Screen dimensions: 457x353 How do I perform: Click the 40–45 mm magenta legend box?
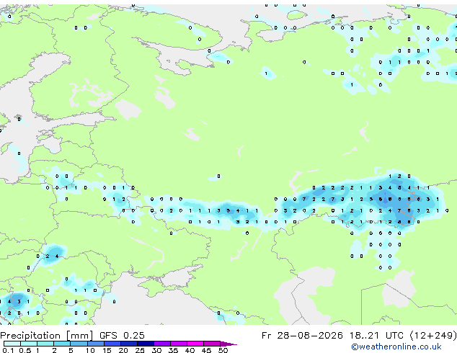195,344
